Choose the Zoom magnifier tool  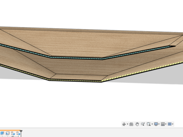[142, 124]
